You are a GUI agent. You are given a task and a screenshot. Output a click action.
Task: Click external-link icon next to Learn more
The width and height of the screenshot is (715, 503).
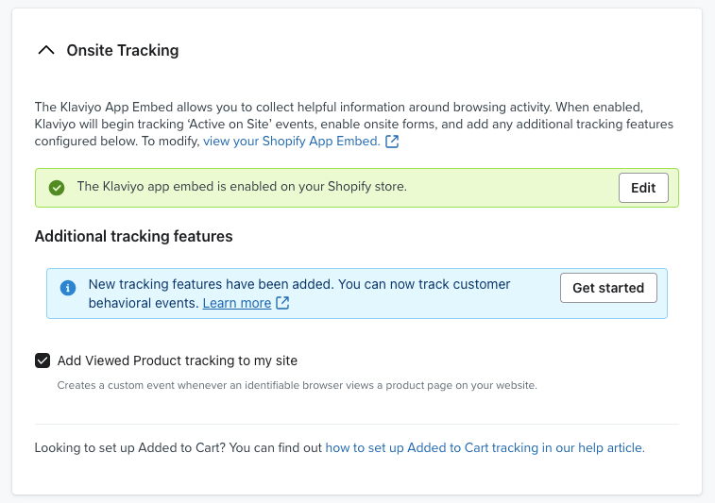(282, 303)
